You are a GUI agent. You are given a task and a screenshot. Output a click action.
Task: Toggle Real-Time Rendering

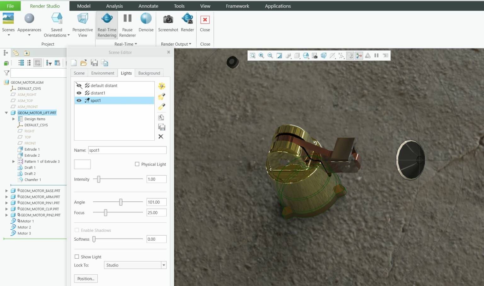[107, 25]
